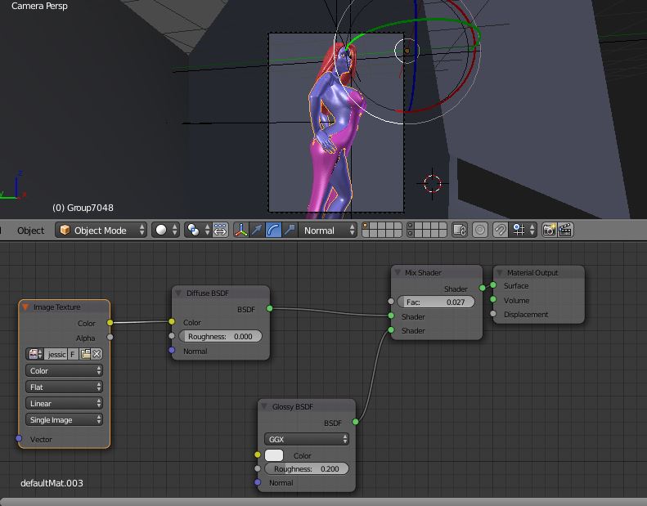Select the scale manipulator icon
The width and height of the screenshot is (647, 506).
(290, 231)
